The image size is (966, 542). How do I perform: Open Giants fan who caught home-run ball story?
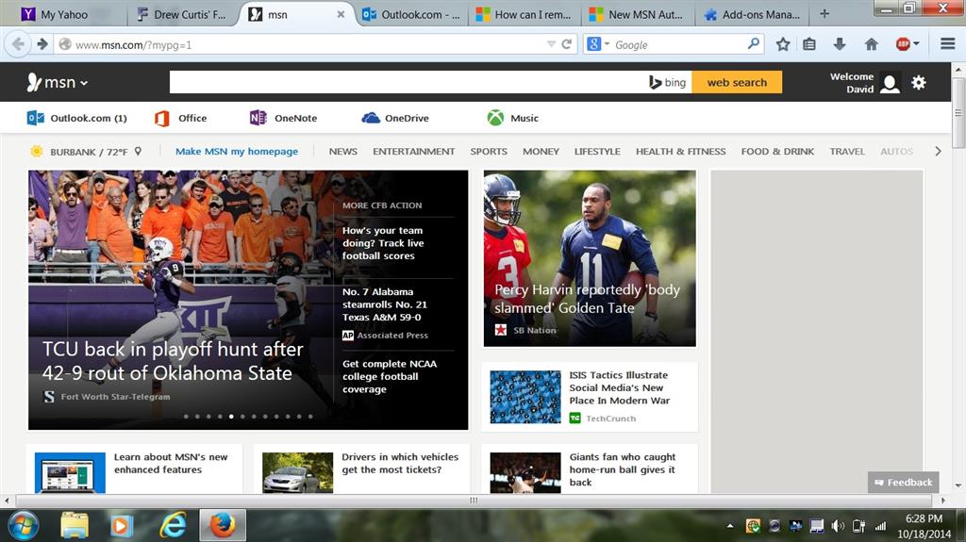coord(623,469)
